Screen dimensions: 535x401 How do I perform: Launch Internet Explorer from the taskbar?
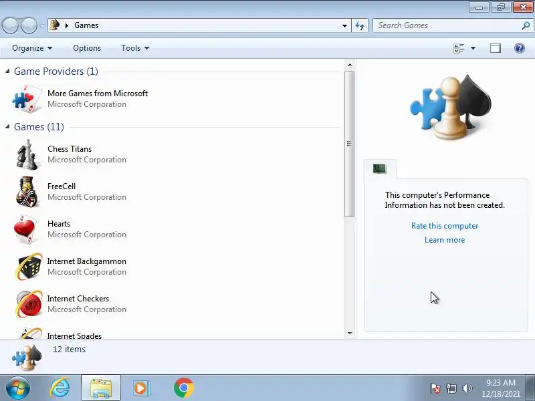[60, 388]
